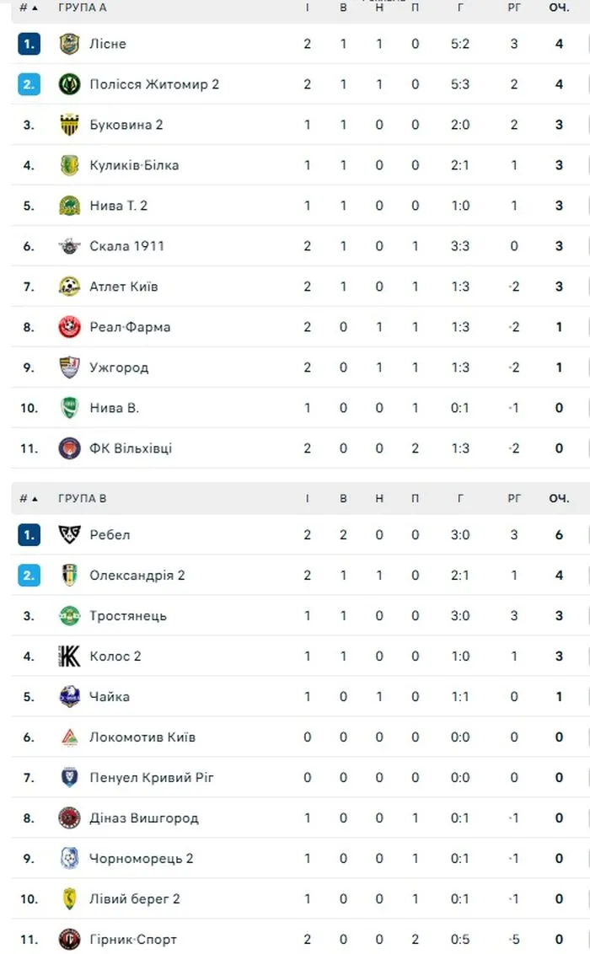Click the Скала 1911 club emblem
This screenshot has width=590, height=954.
tap(69, 246)
